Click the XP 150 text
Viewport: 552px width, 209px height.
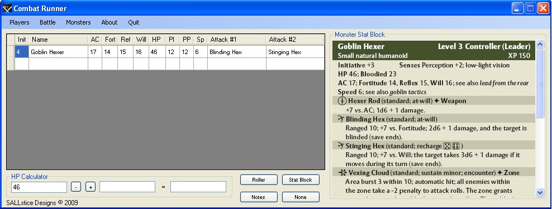(x=519, y=56)
